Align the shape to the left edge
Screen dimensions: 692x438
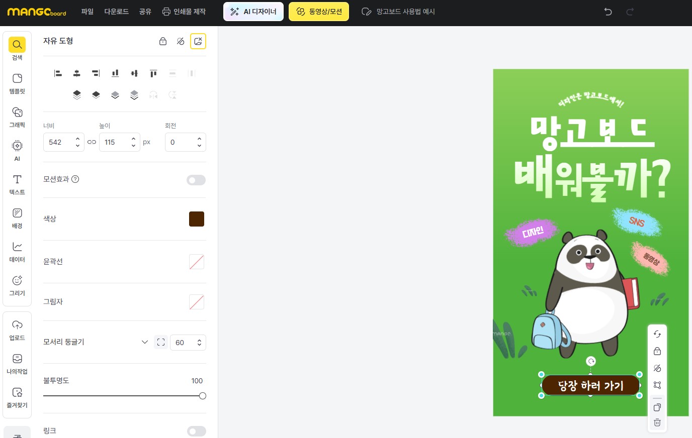58,73
